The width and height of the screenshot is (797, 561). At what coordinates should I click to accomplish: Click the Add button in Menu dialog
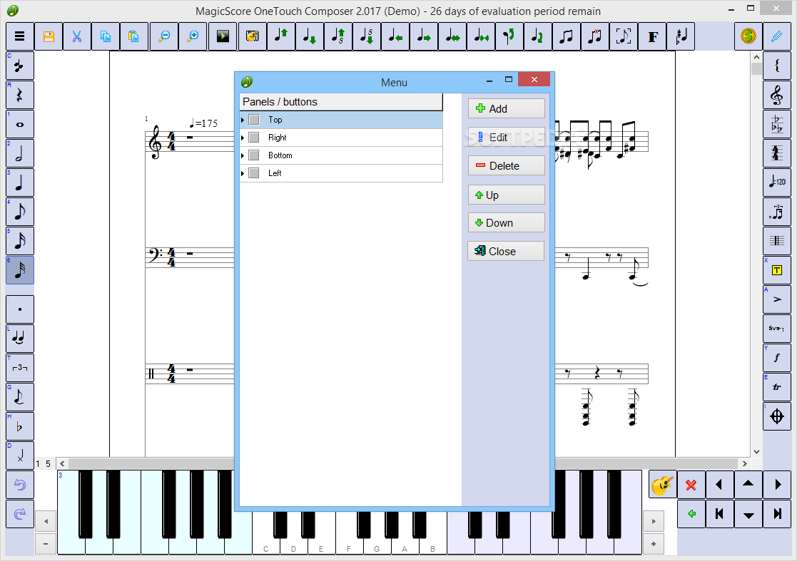[x=507, y=108]
